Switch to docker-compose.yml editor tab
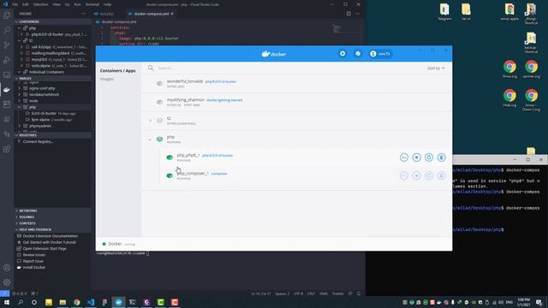 pyautogui.click(x=151, y=14)
